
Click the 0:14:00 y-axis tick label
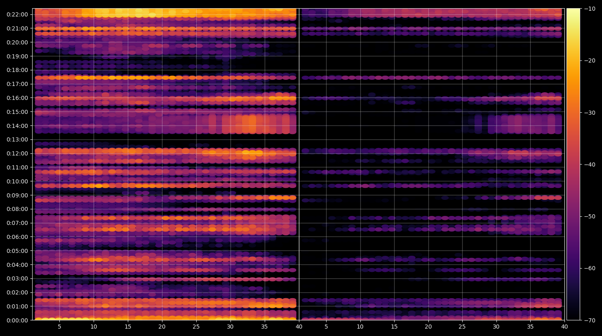[x=17, y=126]
